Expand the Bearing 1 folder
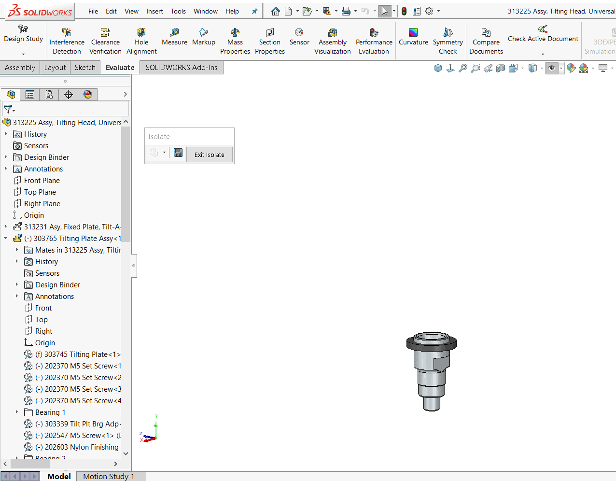 click(17, 412)
